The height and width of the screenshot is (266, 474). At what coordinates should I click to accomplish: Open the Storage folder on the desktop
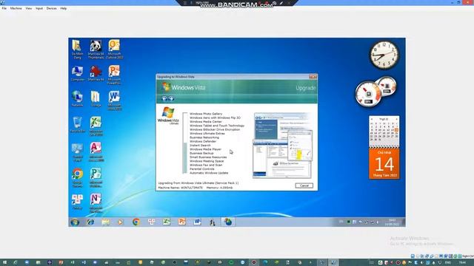(x=96, y=99)
